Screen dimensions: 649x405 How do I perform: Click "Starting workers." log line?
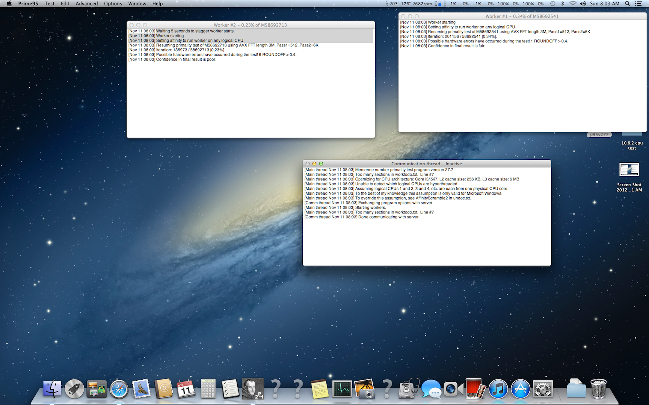[x=345, y=208]
